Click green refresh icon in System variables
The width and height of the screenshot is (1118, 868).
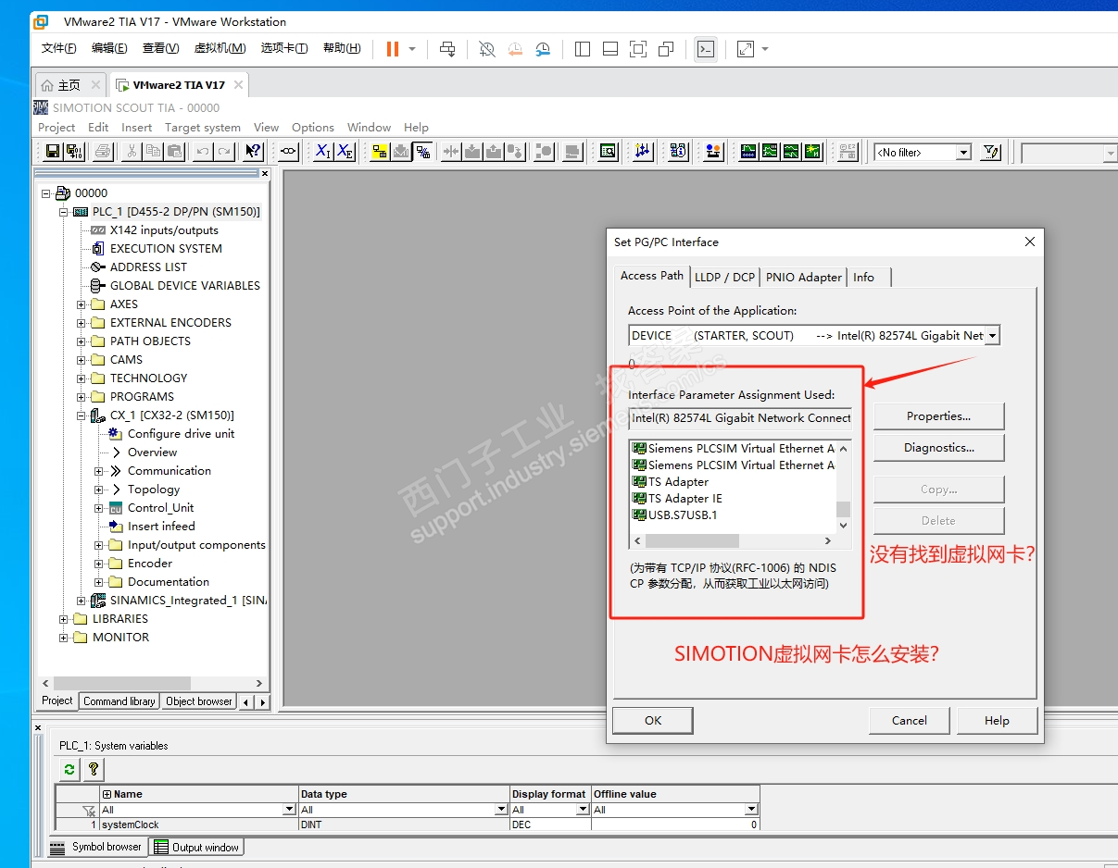click(69, 769)
